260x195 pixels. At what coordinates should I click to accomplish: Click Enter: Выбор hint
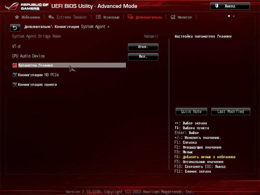(187, 133)
